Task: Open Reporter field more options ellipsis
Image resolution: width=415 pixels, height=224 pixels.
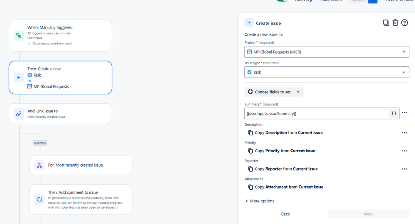Action: click(405, 169)
